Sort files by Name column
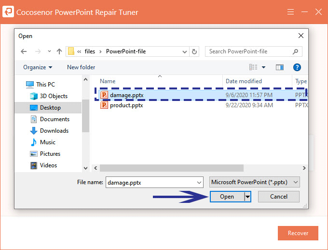 click(x=108, y=81)
